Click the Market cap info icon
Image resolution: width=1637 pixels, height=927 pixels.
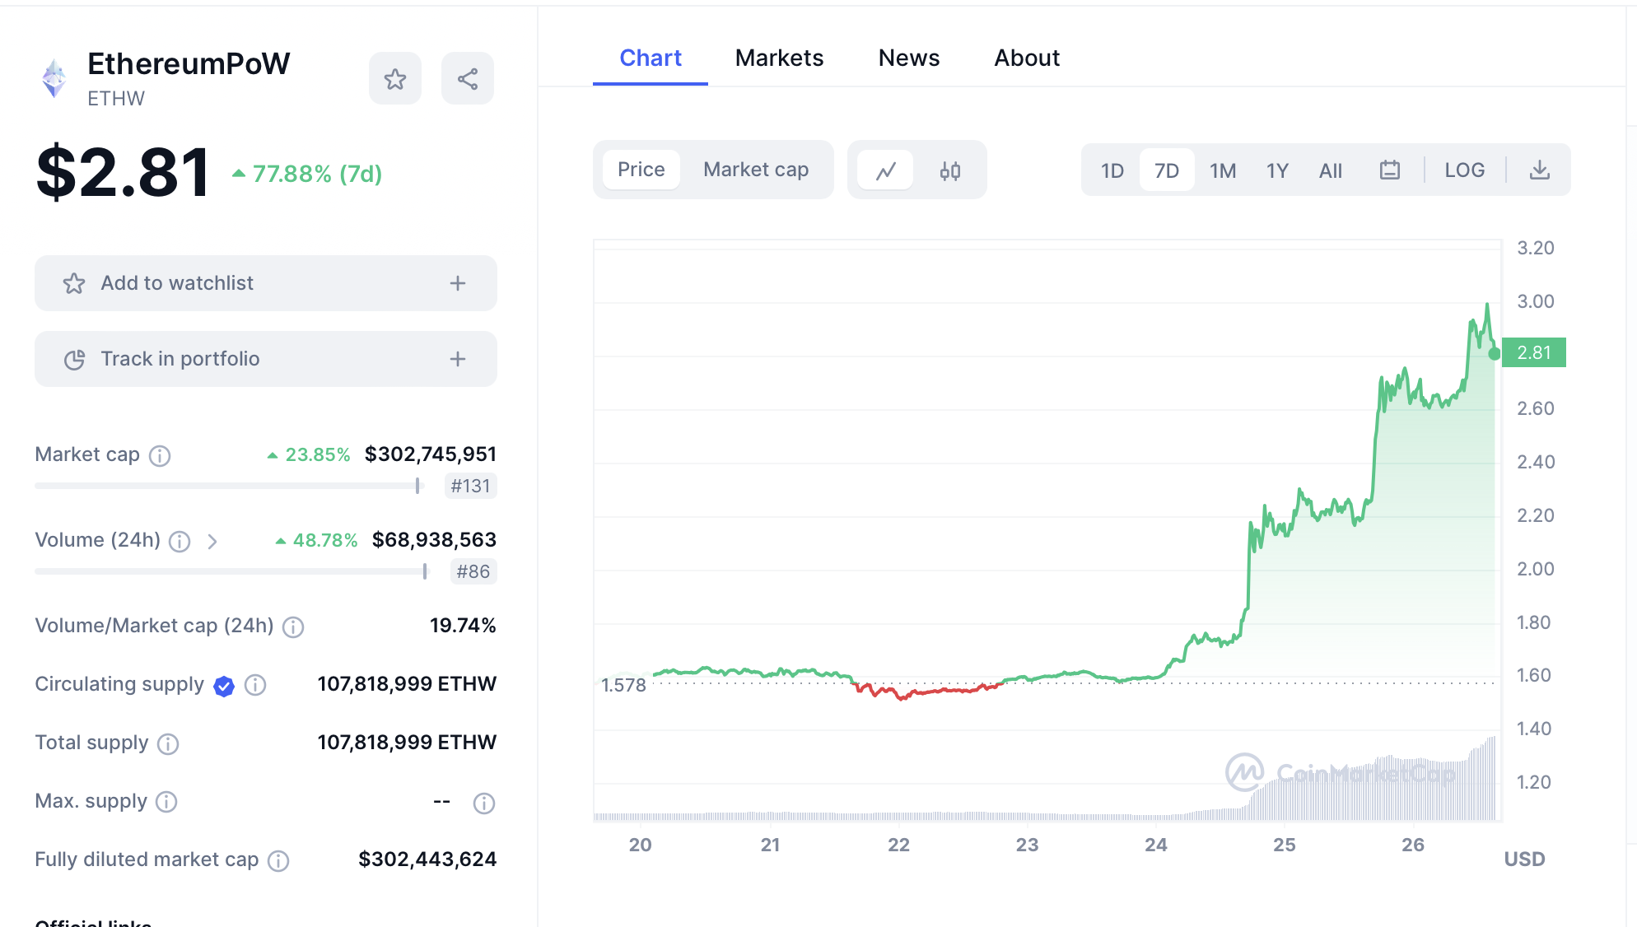point(160,455)
